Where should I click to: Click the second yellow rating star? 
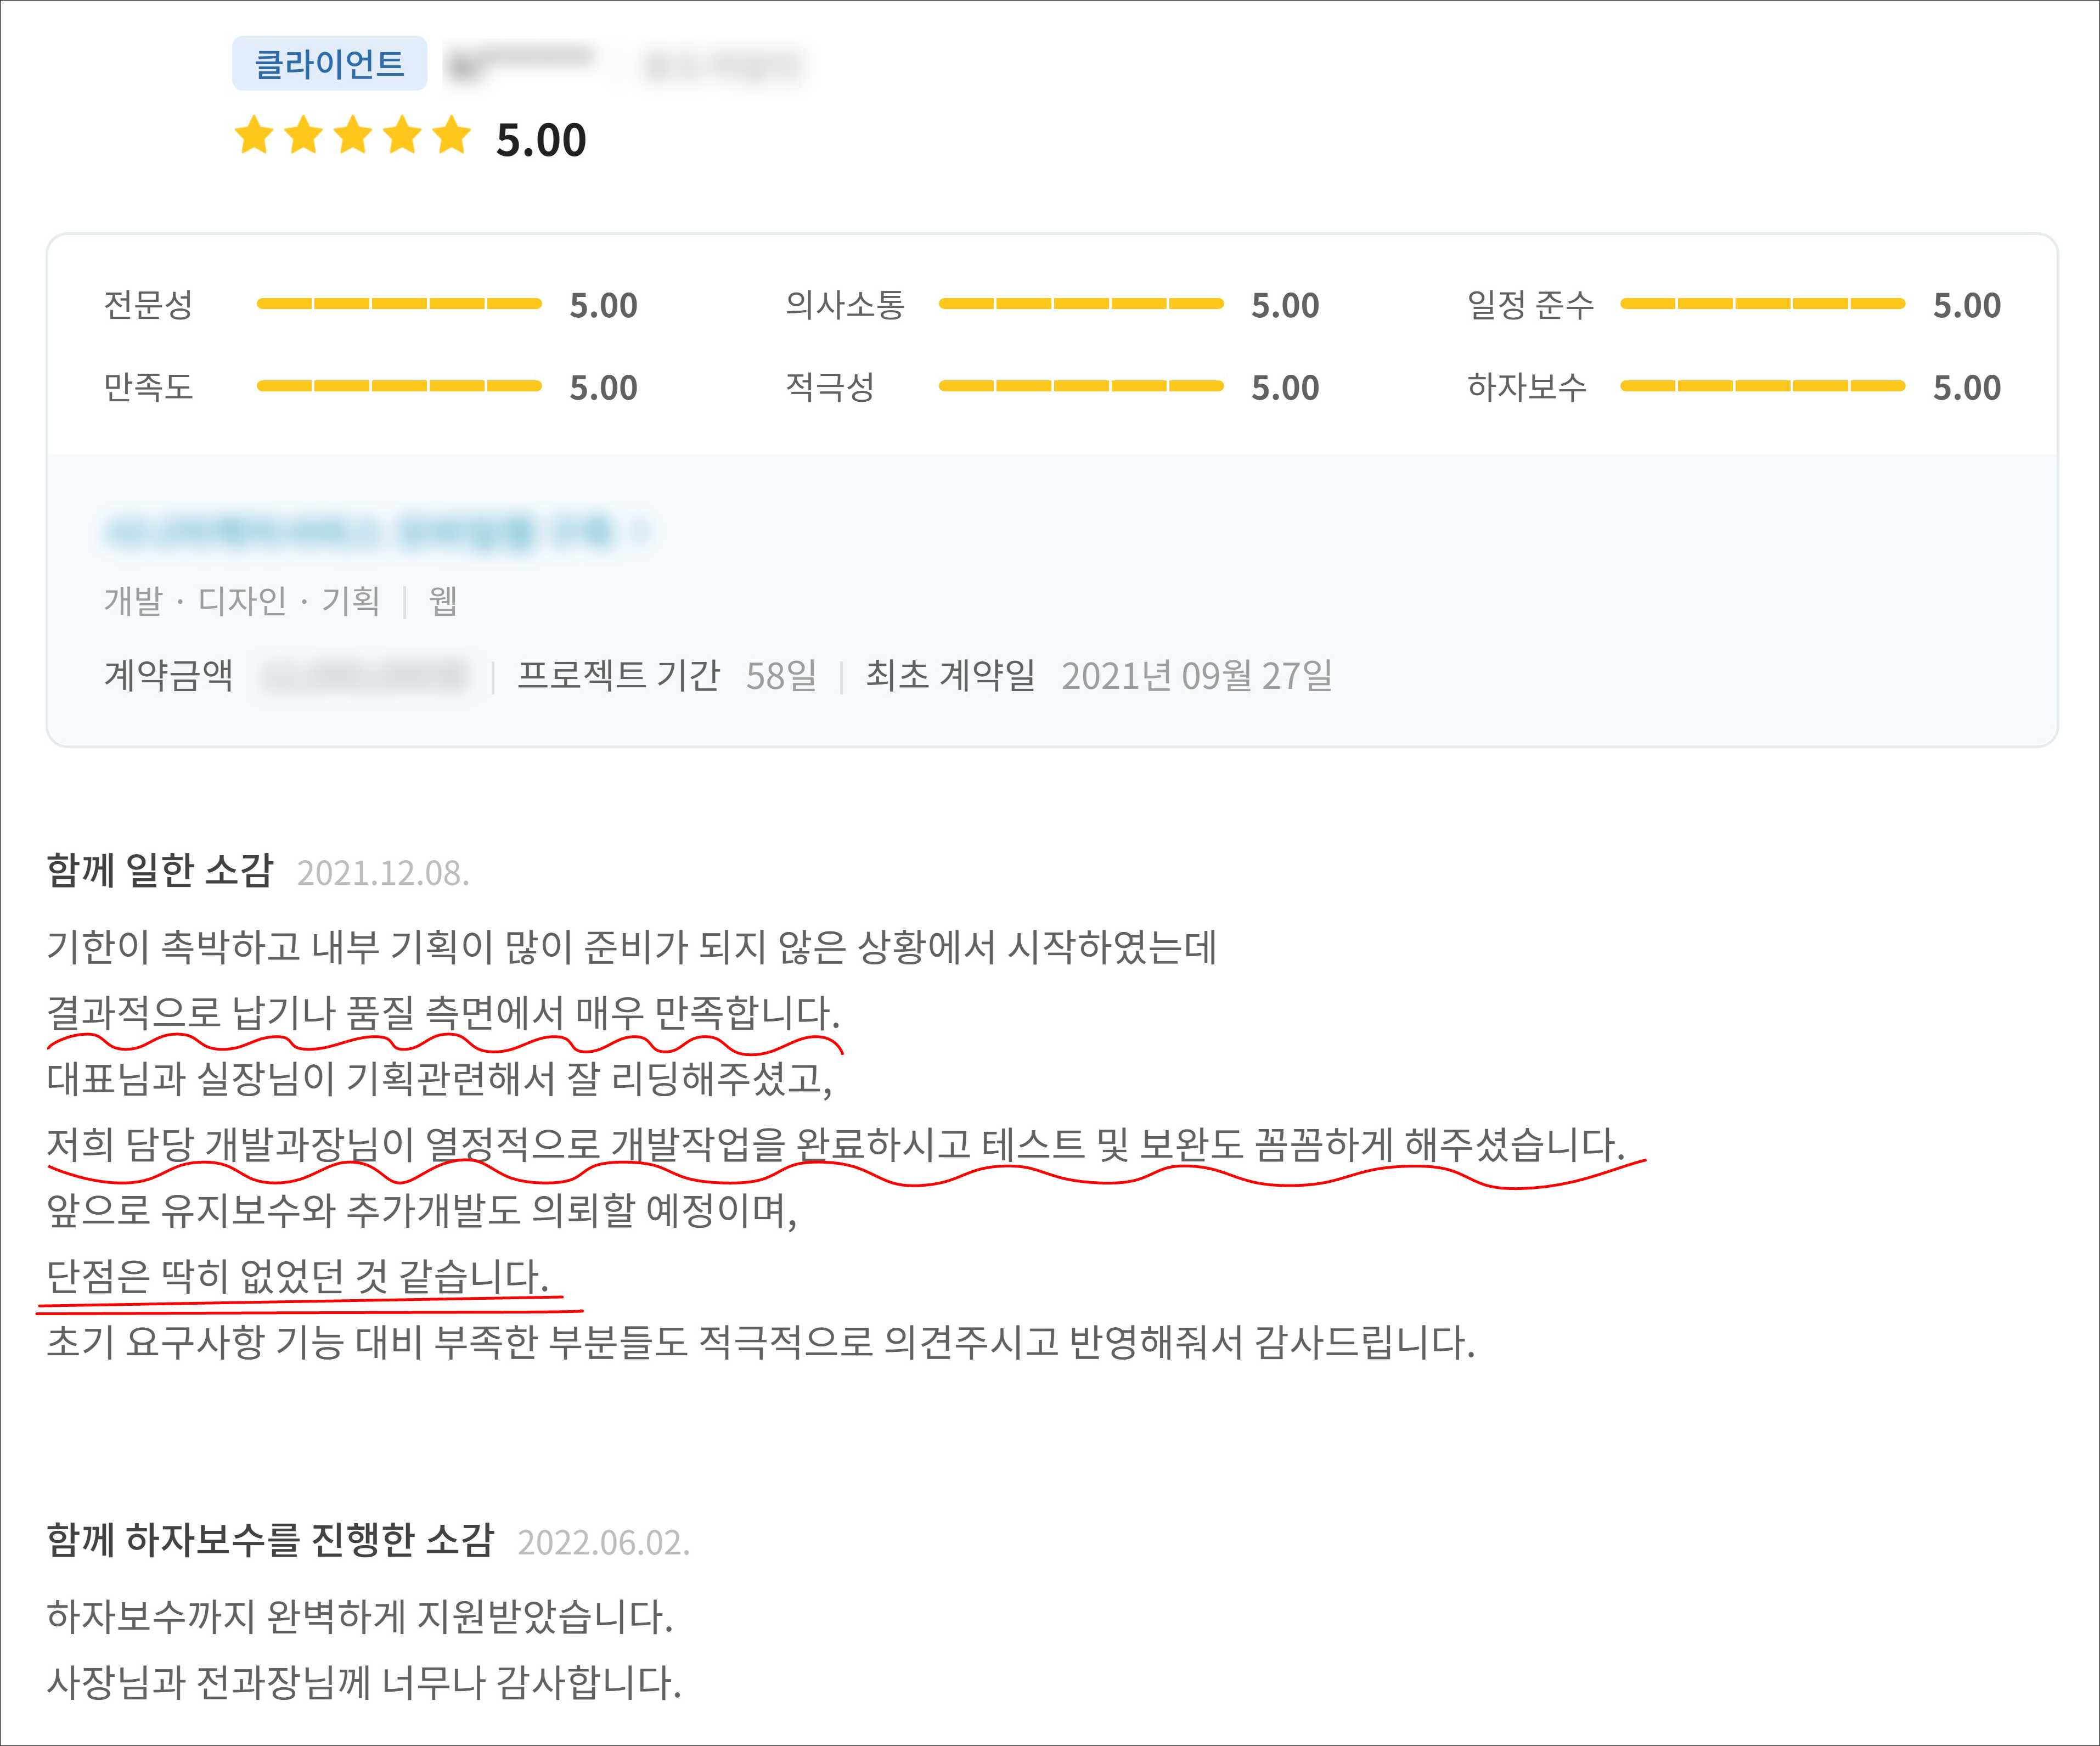(x=303, y=136)
